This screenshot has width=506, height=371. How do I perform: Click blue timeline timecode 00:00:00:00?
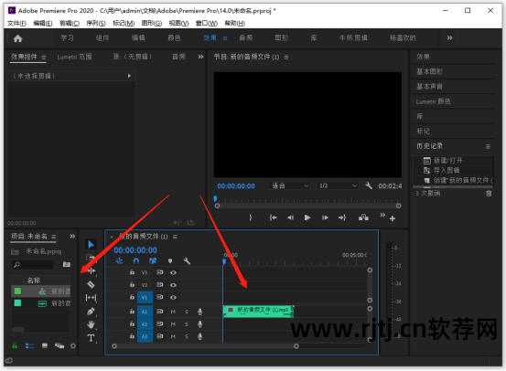point(135,250)
